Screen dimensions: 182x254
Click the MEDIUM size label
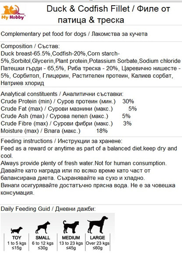click(71, 238)
